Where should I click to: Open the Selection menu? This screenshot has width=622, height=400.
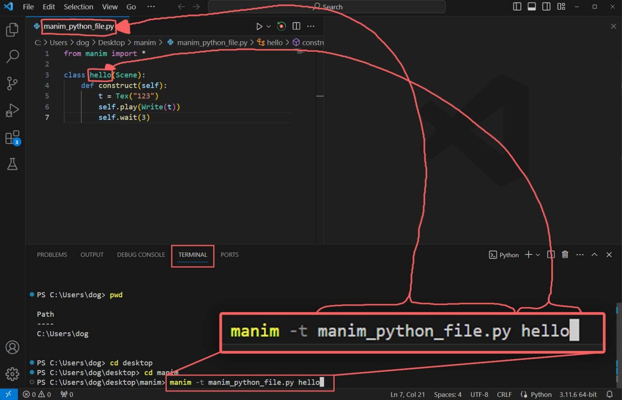click(x=78, y=7)
